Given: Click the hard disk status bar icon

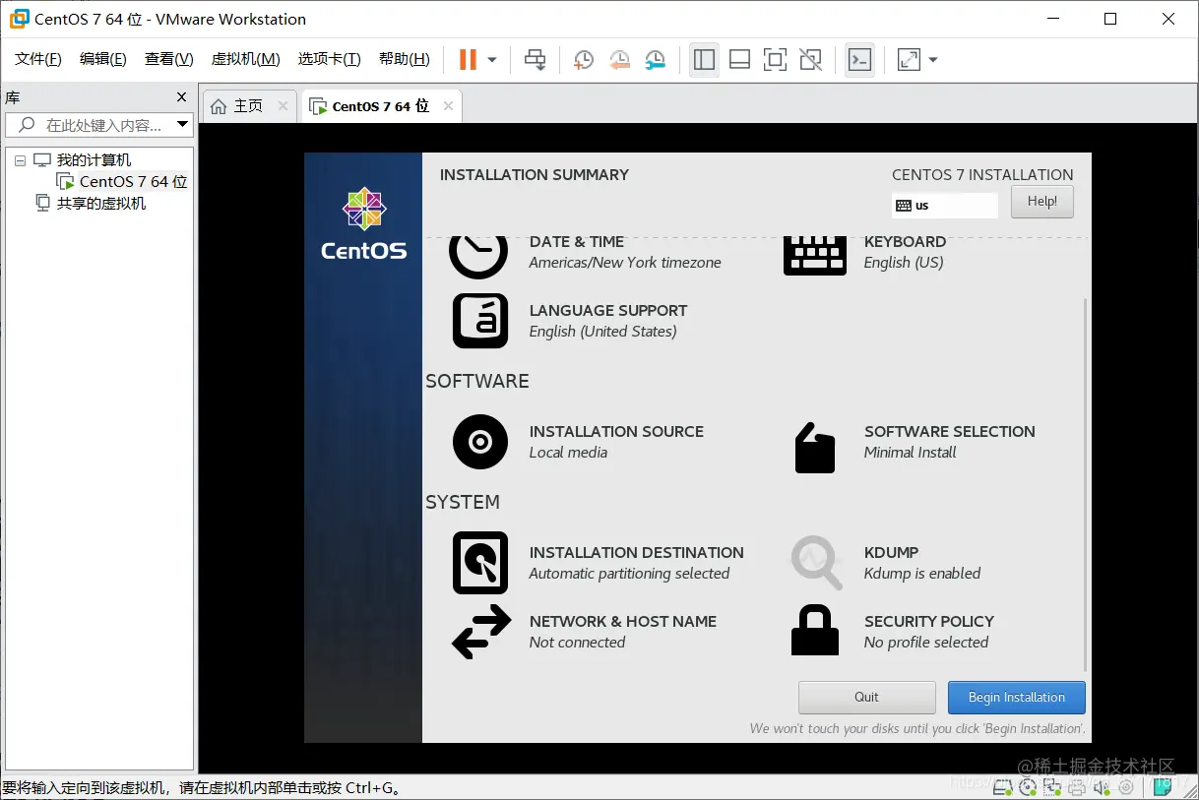Looking at the screenshot, I should point(1002,787).
